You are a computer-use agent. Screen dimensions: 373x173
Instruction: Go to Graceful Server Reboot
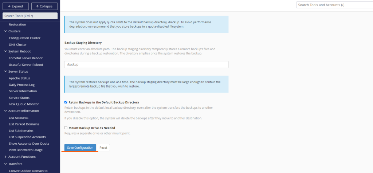coord(26,65)
